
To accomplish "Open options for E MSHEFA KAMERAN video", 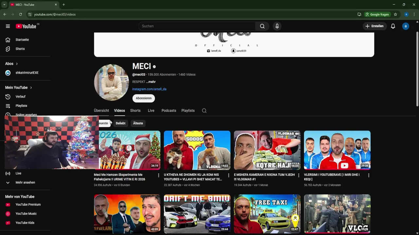I will click(299, 176).
